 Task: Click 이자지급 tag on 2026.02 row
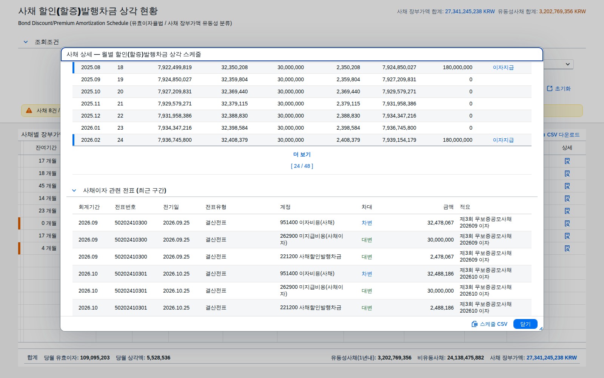503,140
